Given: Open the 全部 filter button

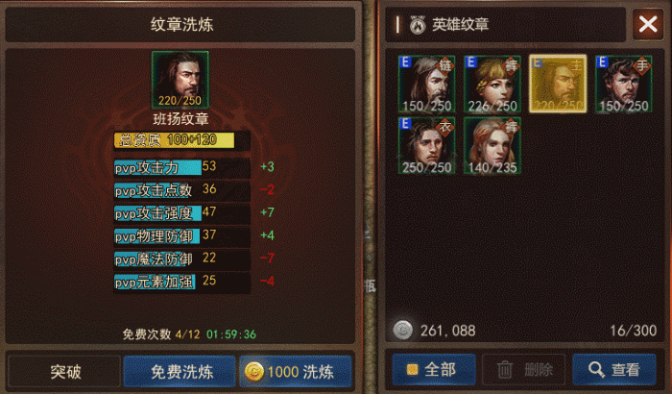Looking at the screenshot, I should click(x=434, y=370).
